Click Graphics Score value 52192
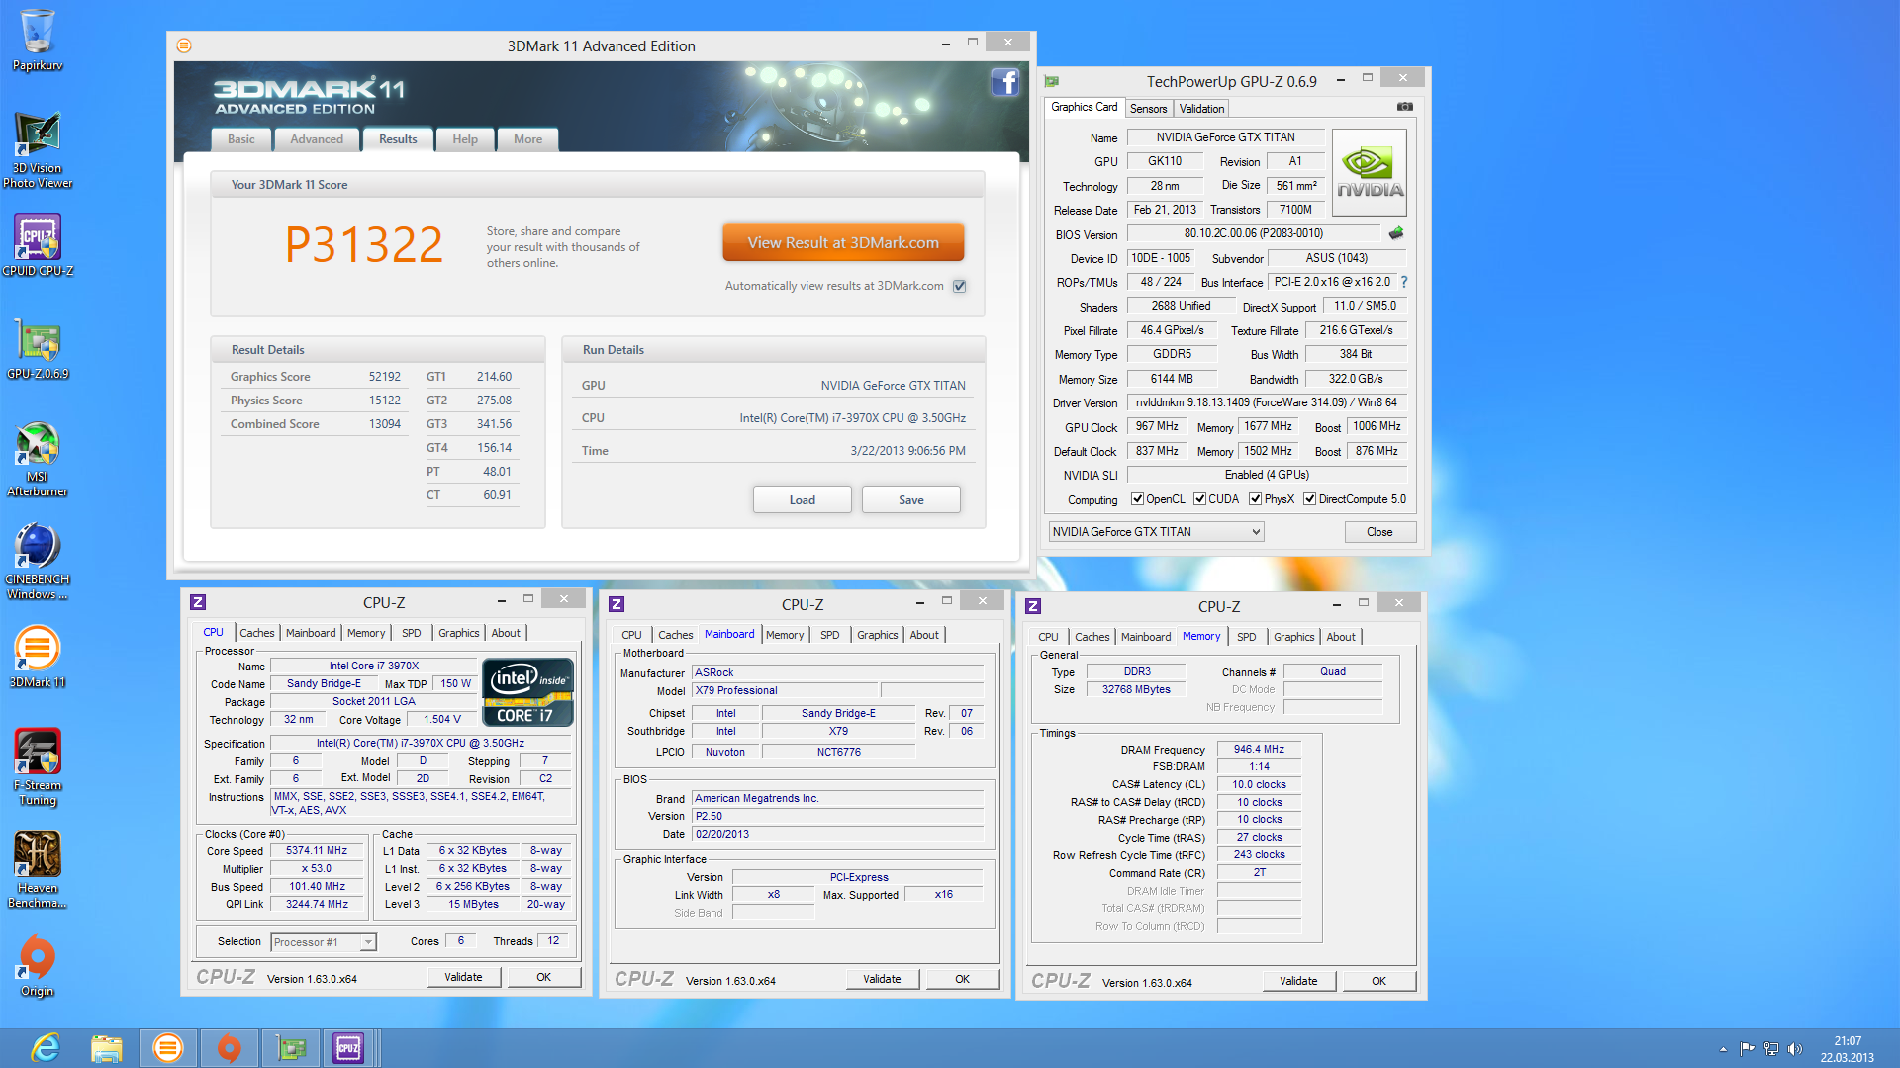 (x=385, y=377)
